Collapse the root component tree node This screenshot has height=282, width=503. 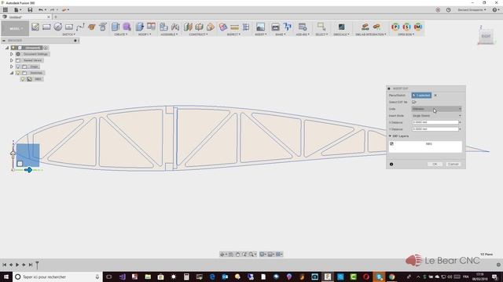[x=7, y=48]
